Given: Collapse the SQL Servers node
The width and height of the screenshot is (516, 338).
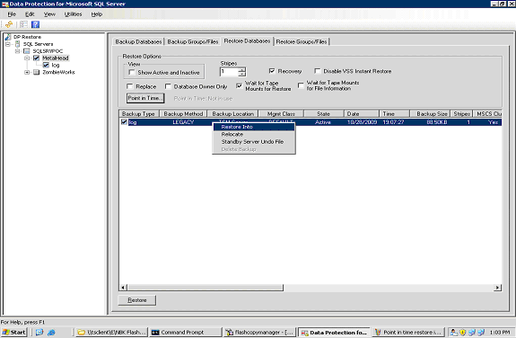Looking at the screenshot, I should point(8,44).
